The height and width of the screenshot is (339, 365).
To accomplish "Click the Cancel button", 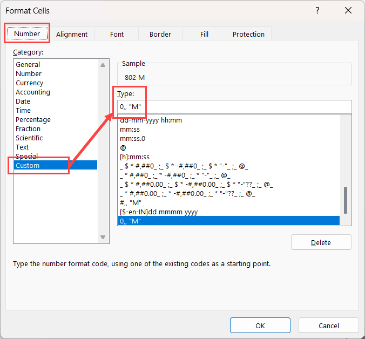I will click(328, 326).
